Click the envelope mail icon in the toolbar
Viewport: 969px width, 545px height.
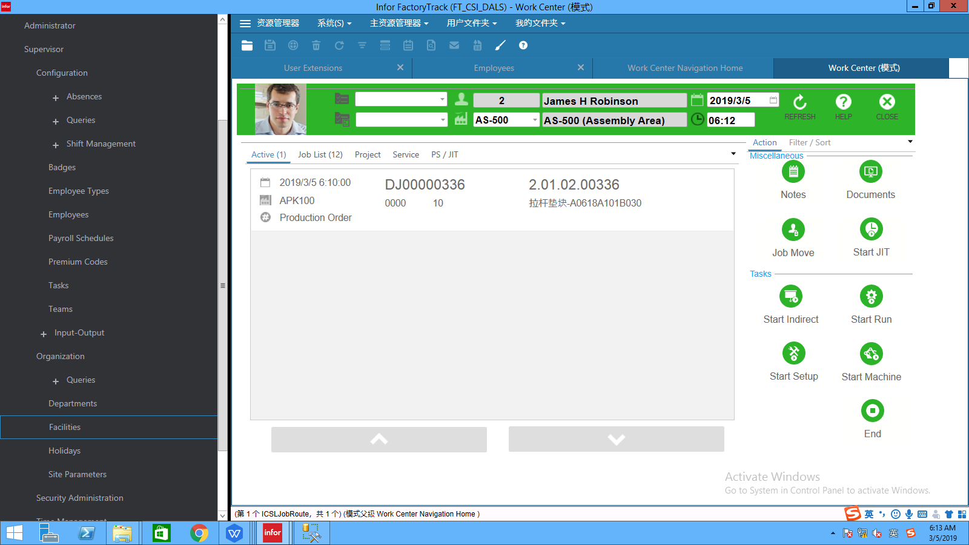point(454,45)
